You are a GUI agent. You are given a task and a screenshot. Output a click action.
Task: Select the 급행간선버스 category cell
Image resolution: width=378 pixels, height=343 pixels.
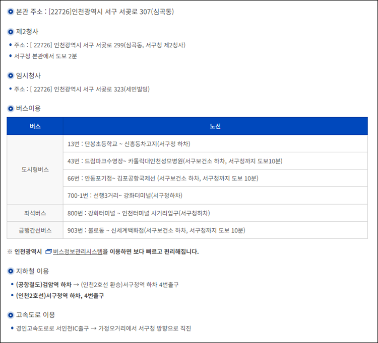click(35, 230)
